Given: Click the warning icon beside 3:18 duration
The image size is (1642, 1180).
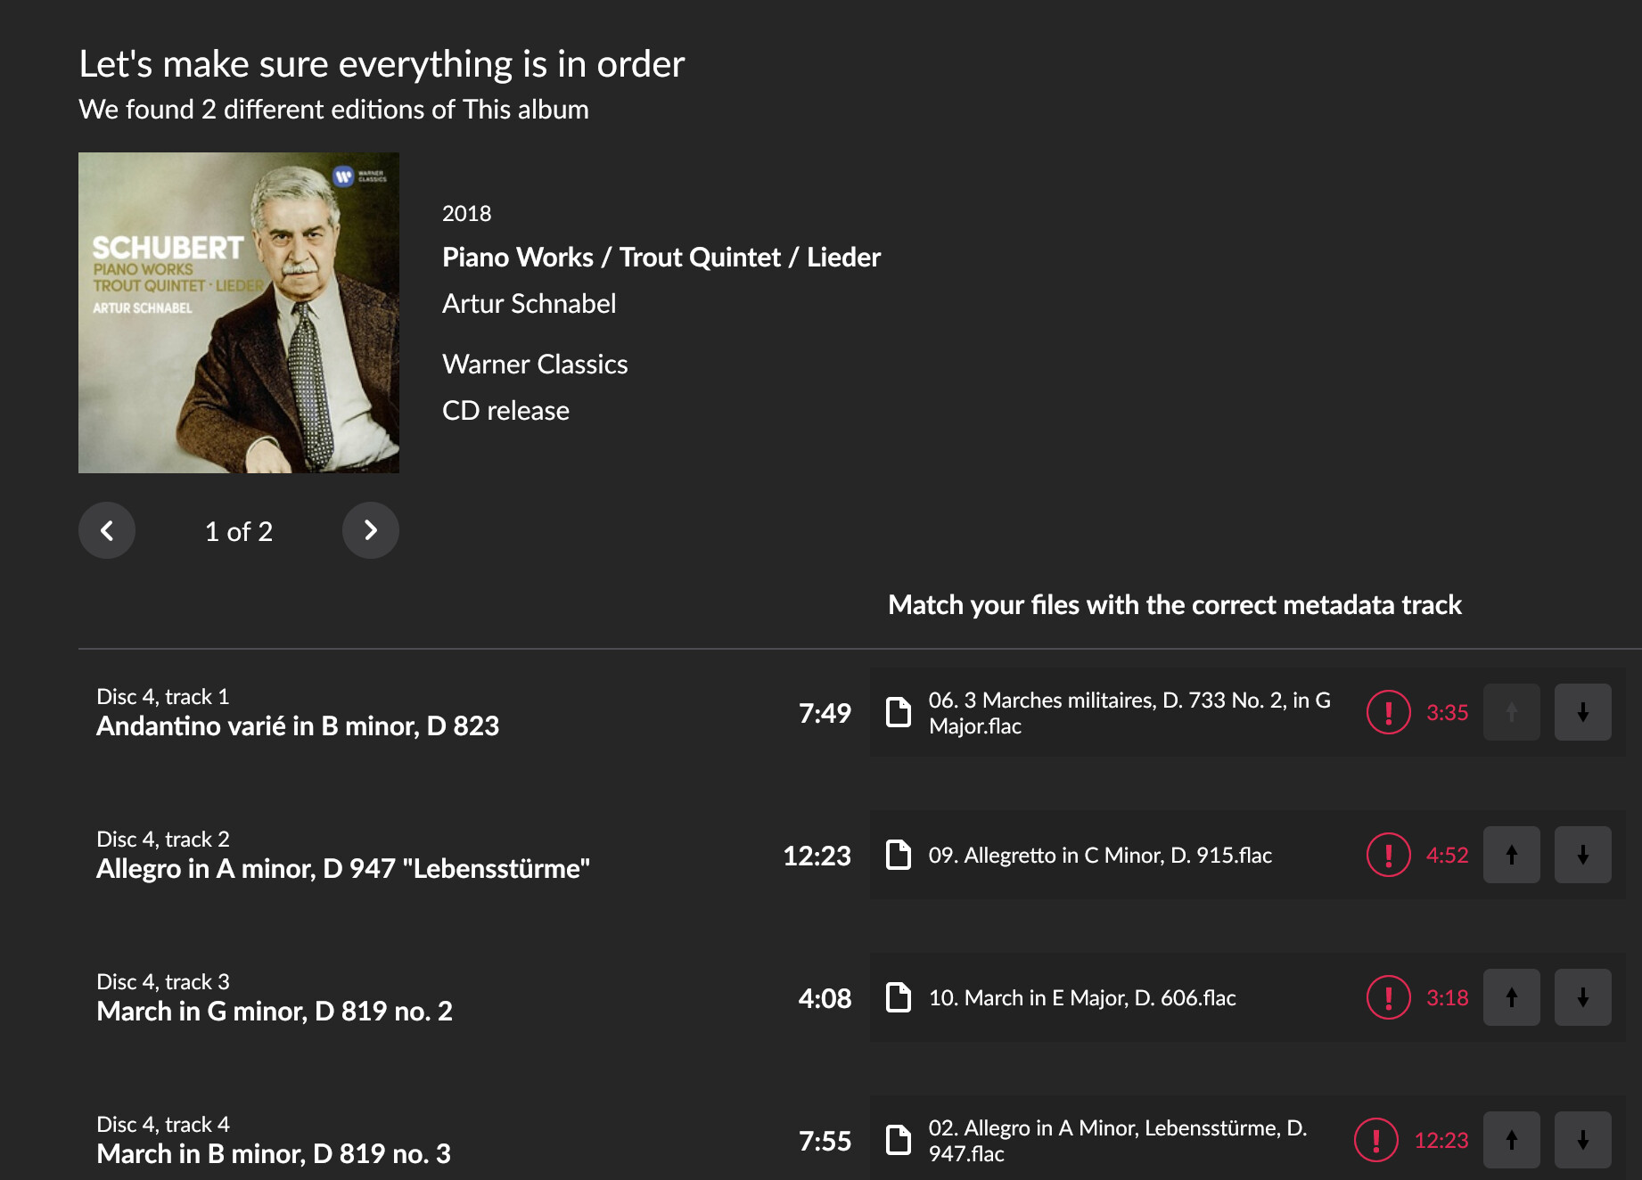Looking at the screenshot, I should [x=1388, y=997].
